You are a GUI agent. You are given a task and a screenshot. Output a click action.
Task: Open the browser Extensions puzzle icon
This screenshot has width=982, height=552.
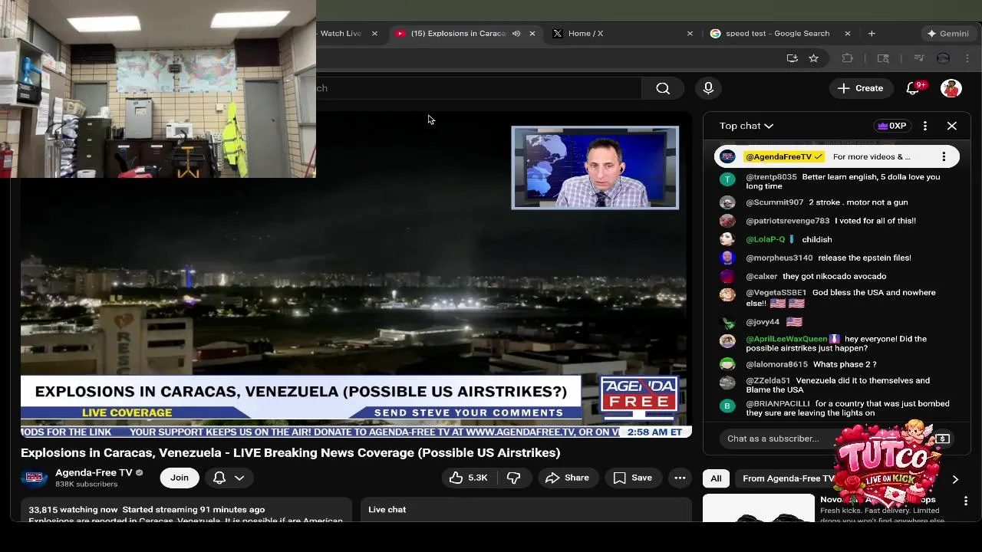click(847, 58)
